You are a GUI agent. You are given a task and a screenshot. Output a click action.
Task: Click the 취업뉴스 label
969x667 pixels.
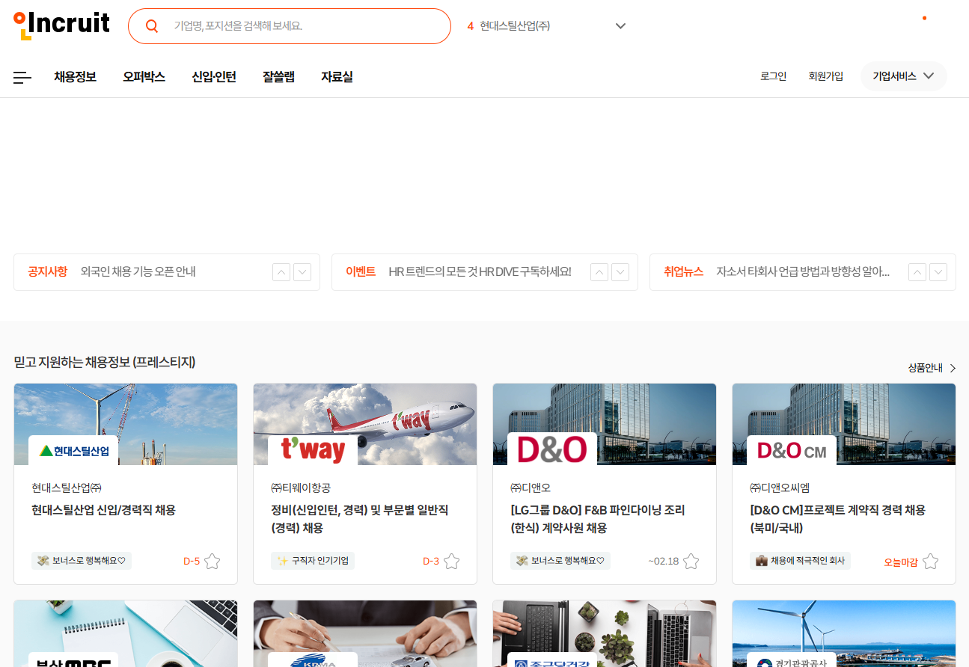tap(683, 272)
